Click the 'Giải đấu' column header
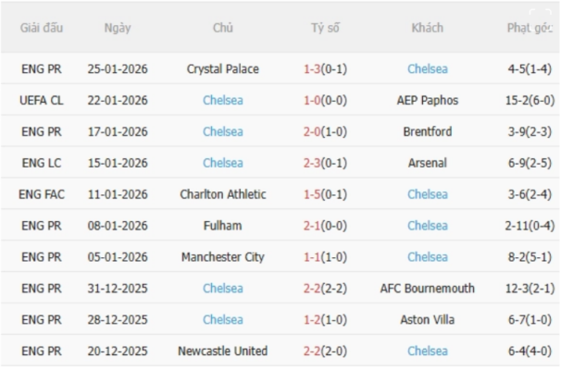561x370 pixels. tap(42, 28)
